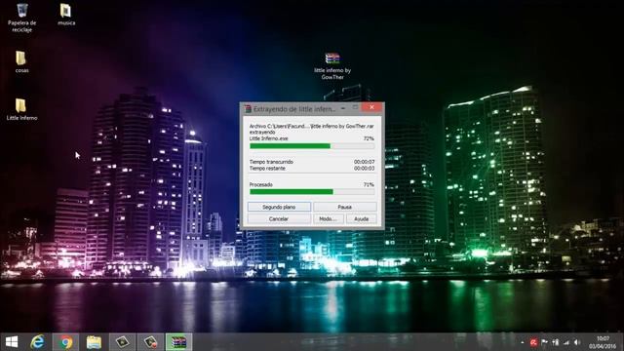
Task: Open File Explorer from taskbar
Action: (x=94, y=342)
